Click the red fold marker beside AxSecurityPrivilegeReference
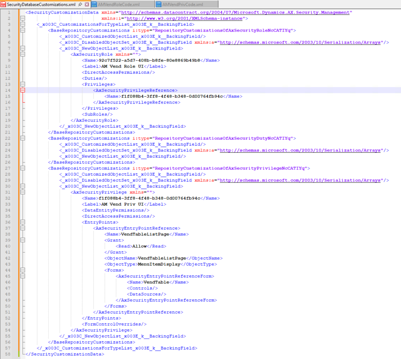The image size is (401, 359). click(22, 90)
